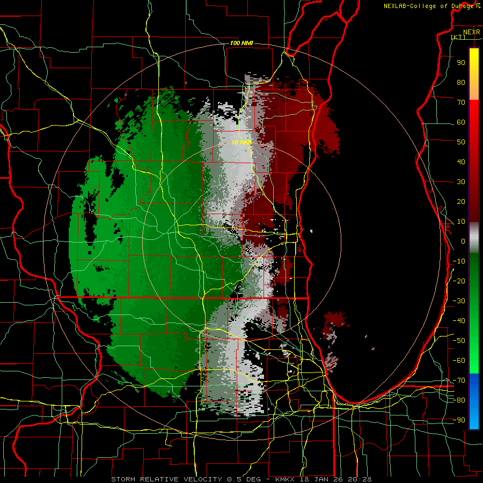Click the NEXR label at top right

471,32
